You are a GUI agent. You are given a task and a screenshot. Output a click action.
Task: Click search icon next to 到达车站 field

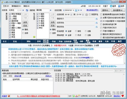(97, 27)
